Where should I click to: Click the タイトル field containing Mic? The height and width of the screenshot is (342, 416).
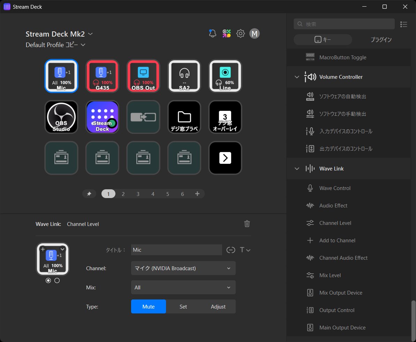(x=176, y=250)
